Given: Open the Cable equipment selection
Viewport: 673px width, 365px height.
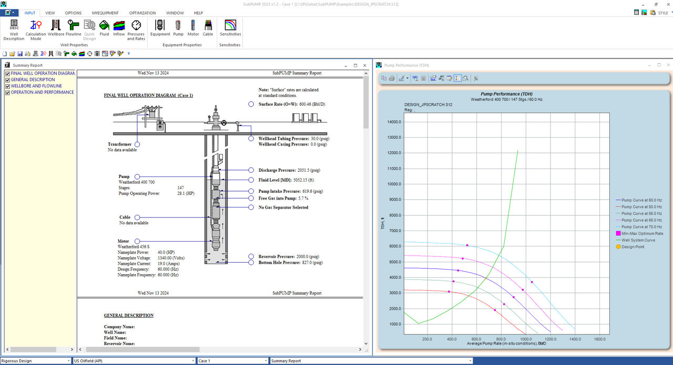Looking at the screenshot, I should [208, 28].
